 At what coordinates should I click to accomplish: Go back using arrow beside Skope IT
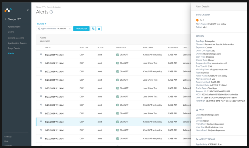pos(5,19)
